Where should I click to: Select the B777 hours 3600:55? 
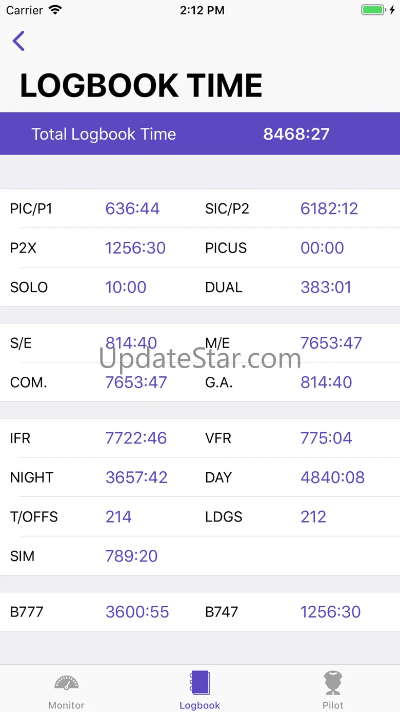coord(137,612)
